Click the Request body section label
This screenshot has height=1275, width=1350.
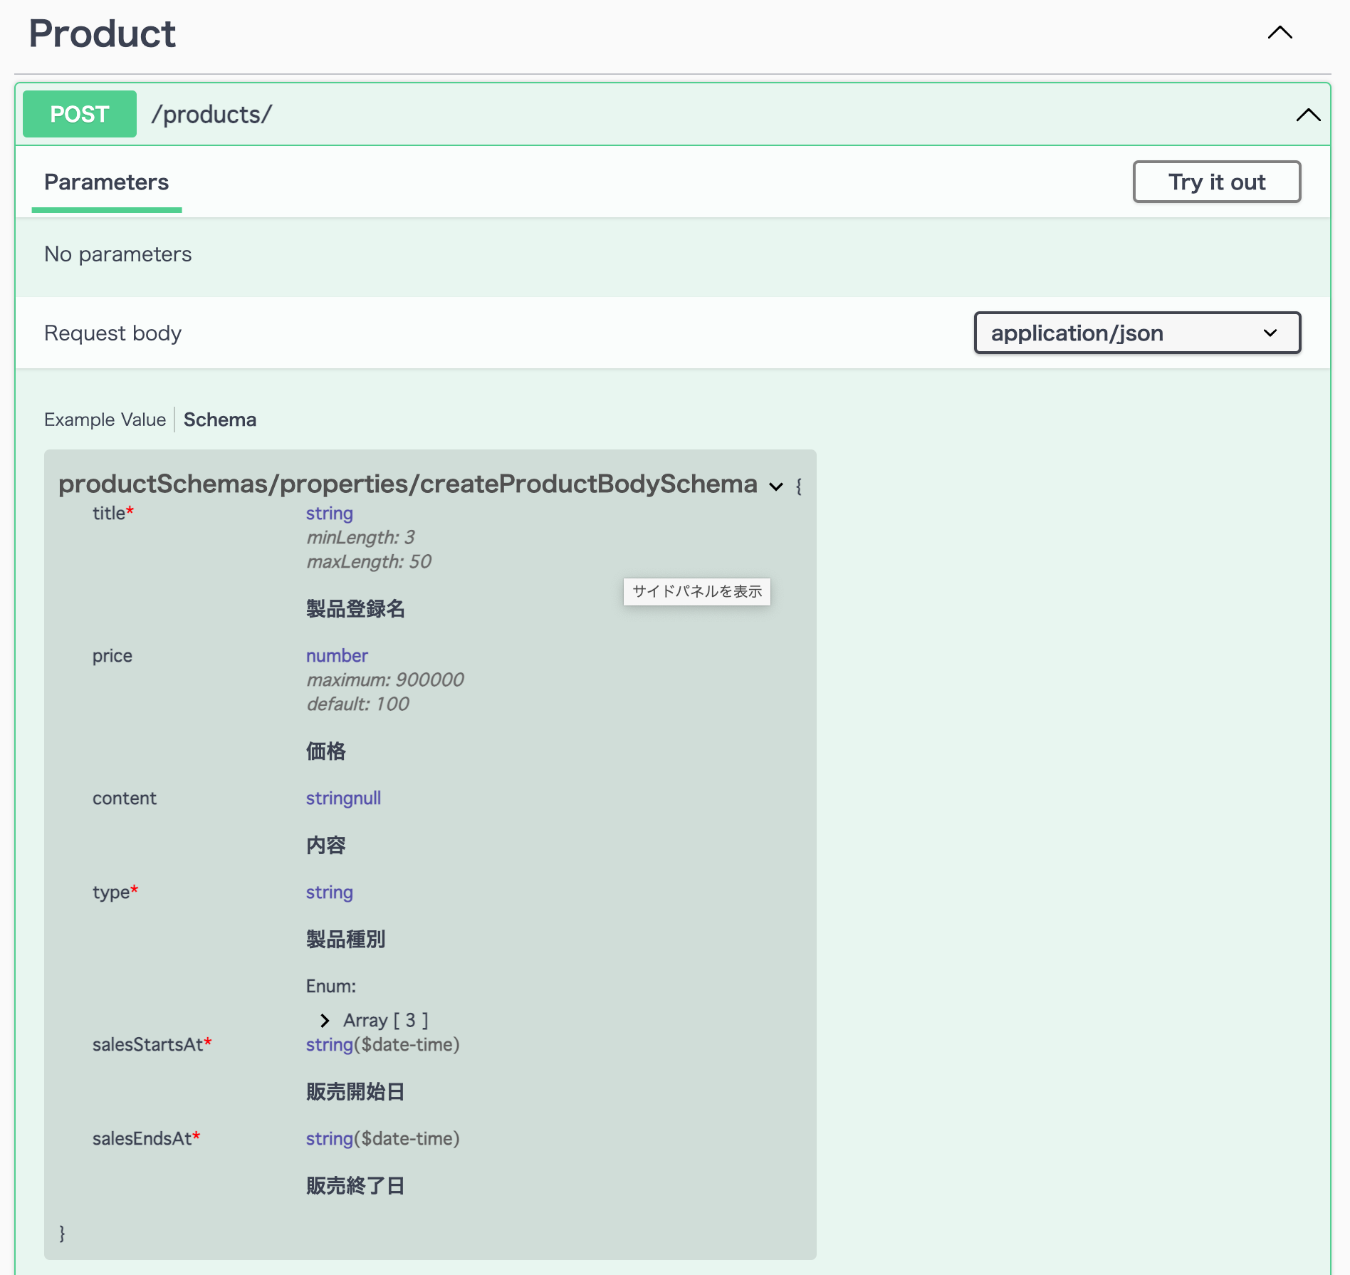tap(112, 333)
